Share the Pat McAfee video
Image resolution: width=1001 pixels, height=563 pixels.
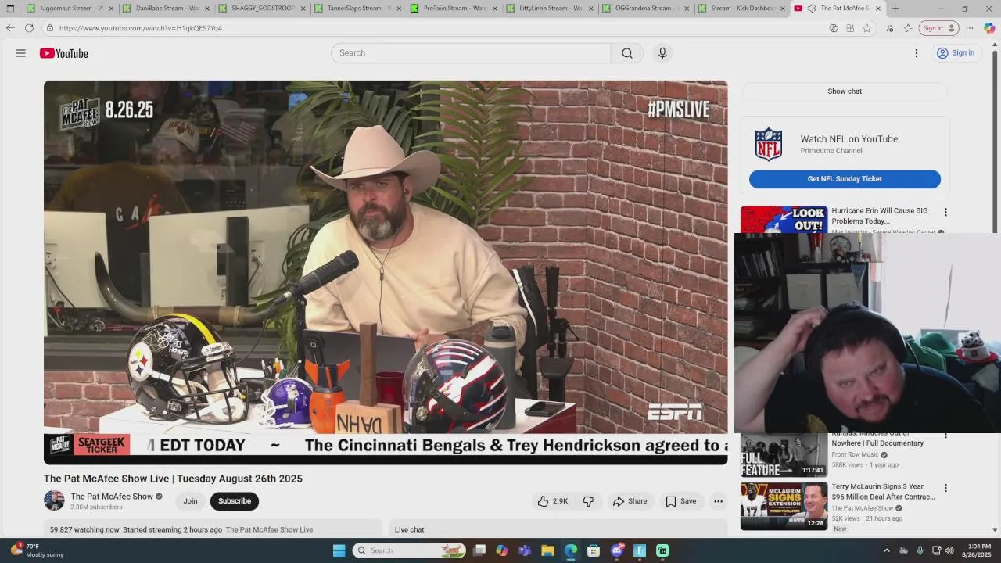630,501
